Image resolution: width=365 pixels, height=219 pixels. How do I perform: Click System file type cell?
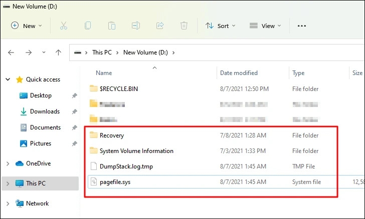[x=306, y=182]
